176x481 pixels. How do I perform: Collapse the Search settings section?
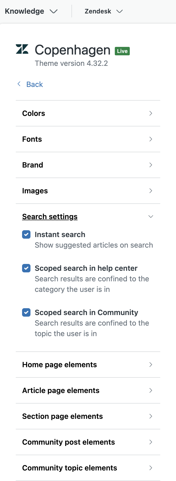tap(151, 217)
